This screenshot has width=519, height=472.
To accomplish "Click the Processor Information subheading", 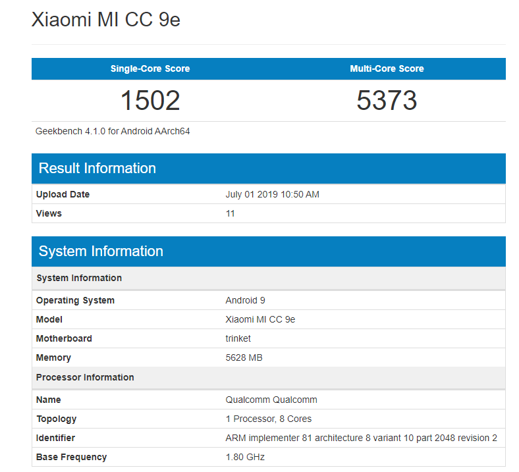I will 85,377.
